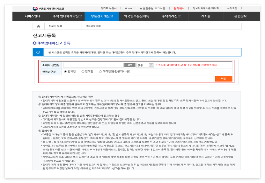Open the 관련정보 menu
Screen dimensions: 265x183
[x=240, y=16]
